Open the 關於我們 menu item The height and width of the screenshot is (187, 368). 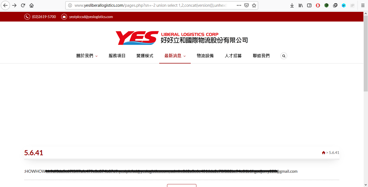tap(85, 56)
